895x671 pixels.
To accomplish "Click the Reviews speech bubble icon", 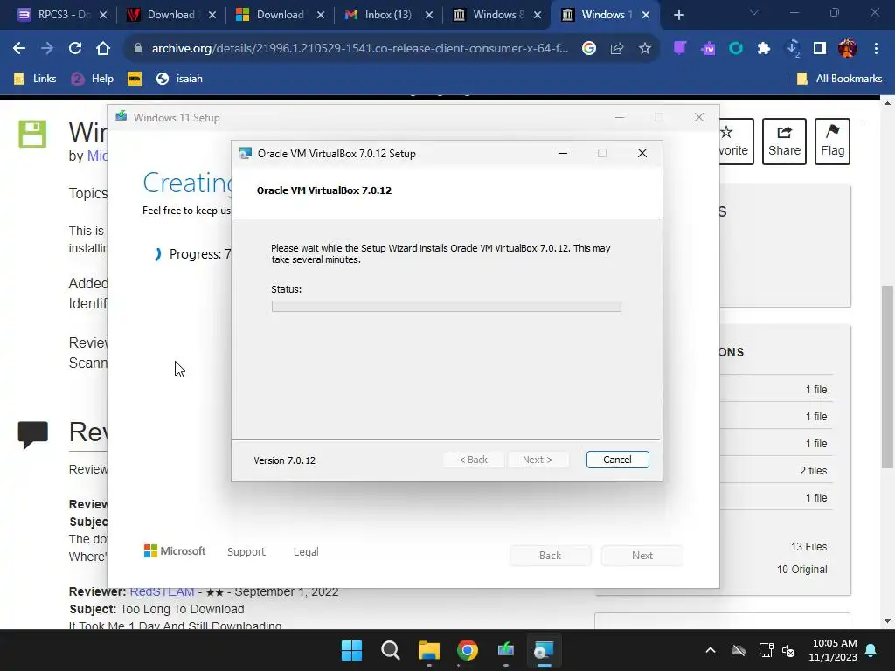I will click(x=32, y=434).
